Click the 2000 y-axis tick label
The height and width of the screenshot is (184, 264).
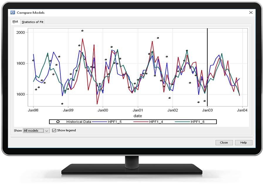point(21,32)
